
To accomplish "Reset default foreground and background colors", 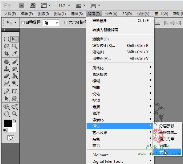I will point(5,130).
